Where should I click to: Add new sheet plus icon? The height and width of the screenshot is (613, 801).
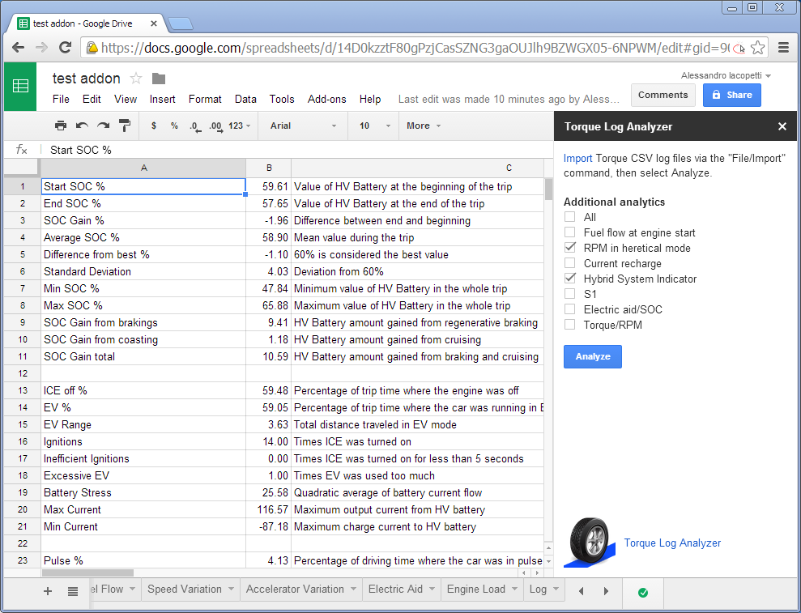click(48, 592)
